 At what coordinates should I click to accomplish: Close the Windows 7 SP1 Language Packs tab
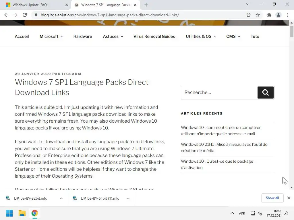[135, 5]
